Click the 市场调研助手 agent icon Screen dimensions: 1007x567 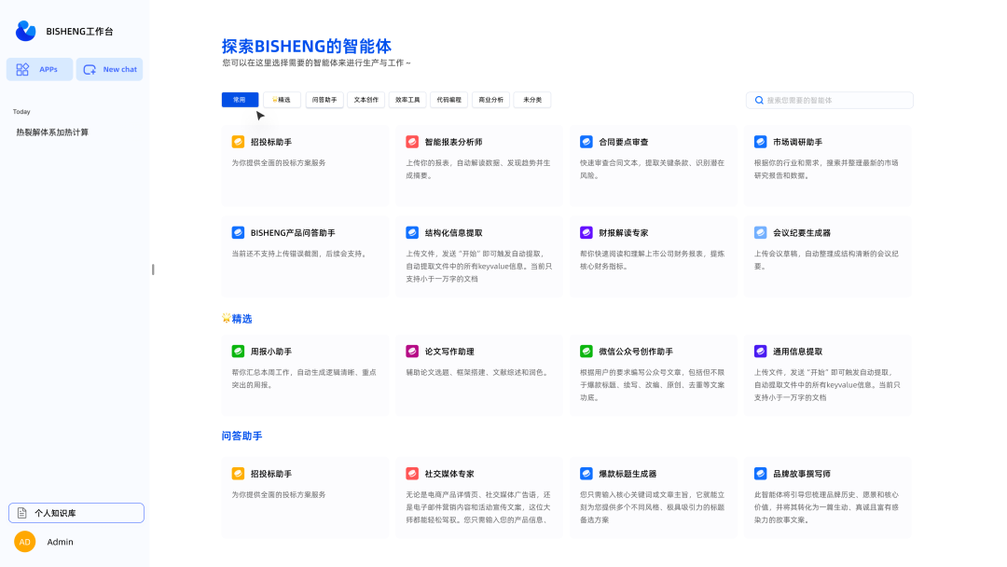(761, 142)
